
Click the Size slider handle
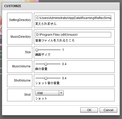37,50
